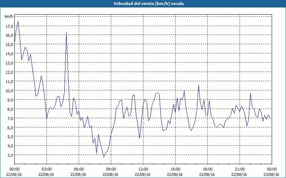The width and height of the screenshot is (286, 178).
Task: Click the '00:00' time label above 22/08/16
Action: [14, 169]
